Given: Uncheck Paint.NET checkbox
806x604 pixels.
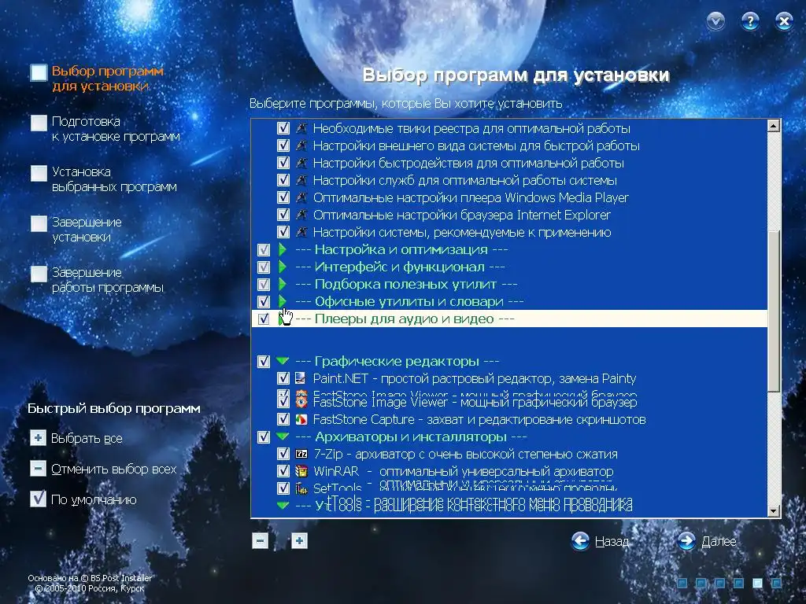Looking at the screenshot, I should (283, 378).
